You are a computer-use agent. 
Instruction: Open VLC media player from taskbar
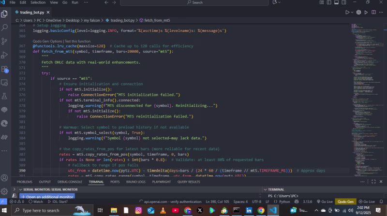point(163,210)
